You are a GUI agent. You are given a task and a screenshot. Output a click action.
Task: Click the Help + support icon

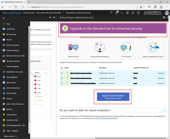[x=4, y=131]
